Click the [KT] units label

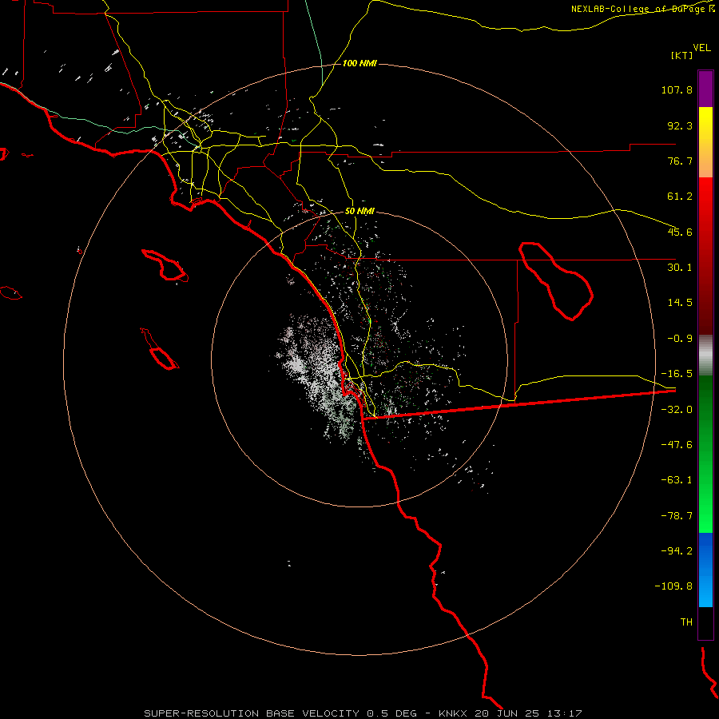[x=681, y=55]
